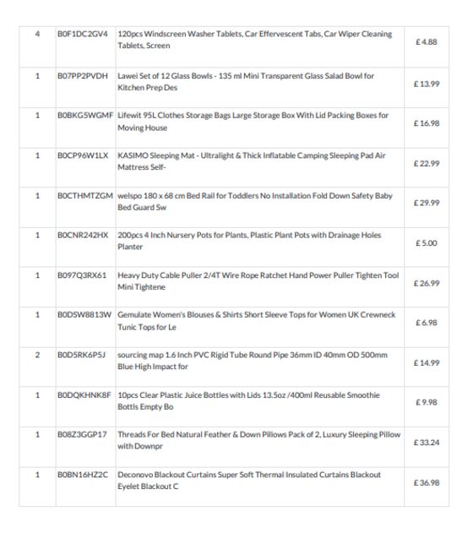The image size is (462, 549).
Task: Click ASIN code B0DSW8813W
Action: pyautogui.click(x=84, y=315)
